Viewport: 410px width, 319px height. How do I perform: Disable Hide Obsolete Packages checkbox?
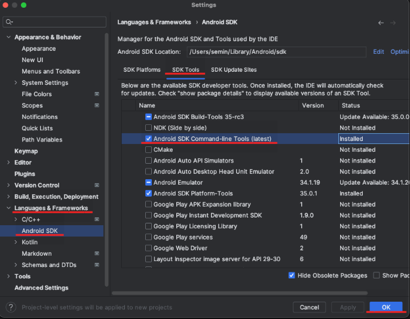(x=292, y=275)
